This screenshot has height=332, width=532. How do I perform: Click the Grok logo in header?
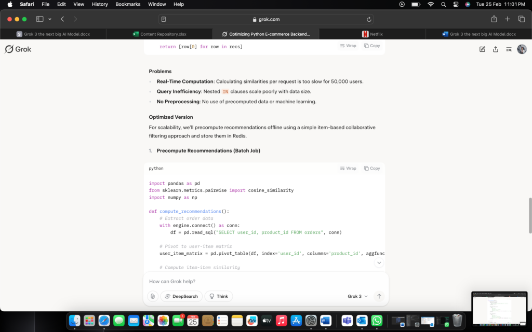pos(18,49)
